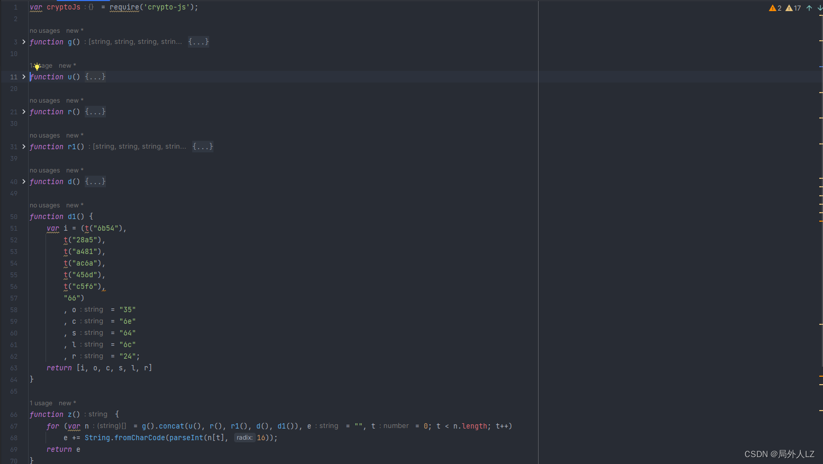Jump to previous highlighted error arrow

(x=809, y=8)
